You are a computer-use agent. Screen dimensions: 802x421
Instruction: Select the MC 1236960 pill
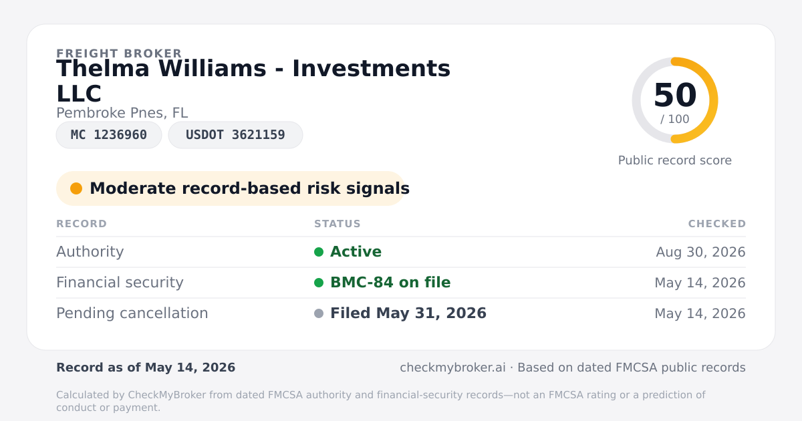tap(109, 135)
